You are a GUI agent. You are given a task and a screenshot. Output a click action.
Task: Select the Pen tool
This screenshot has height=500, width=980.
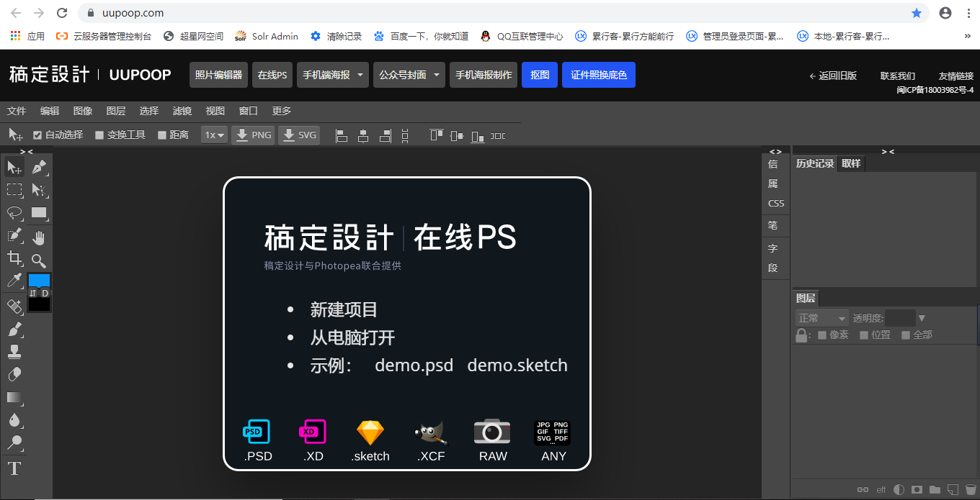click(40, 168)
